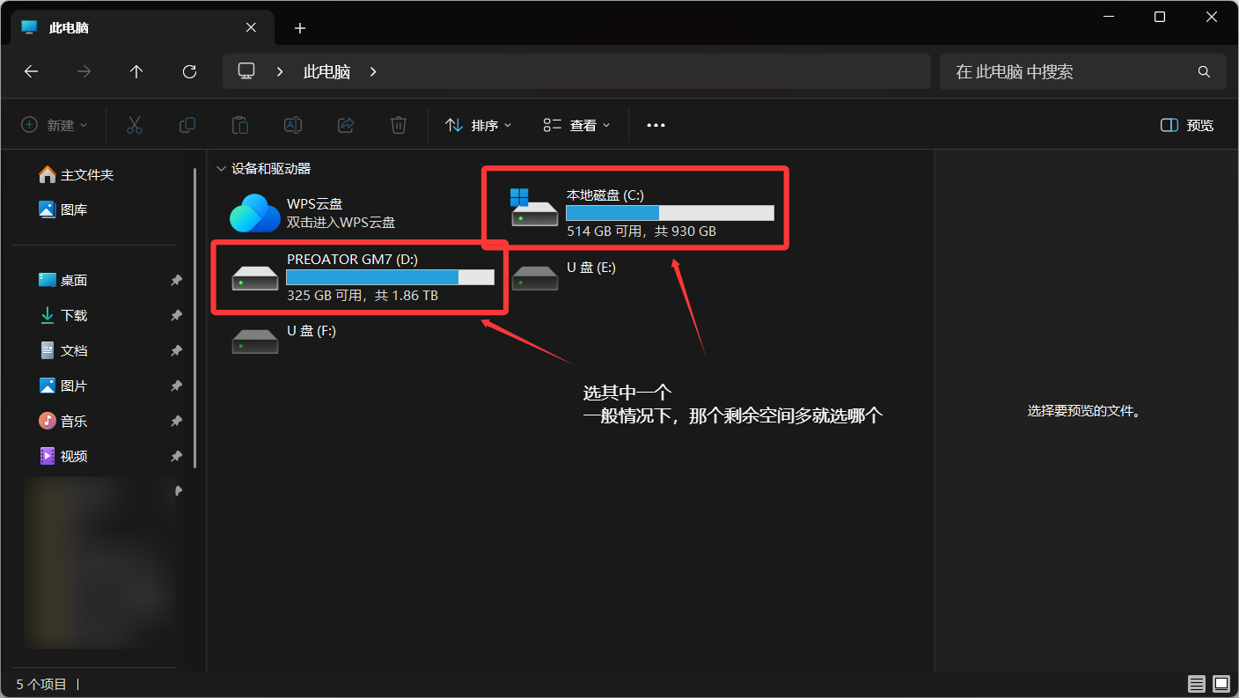Click the C: drive storage usage bar
This screenshot has height=698, width=1239.
(669, 213)
